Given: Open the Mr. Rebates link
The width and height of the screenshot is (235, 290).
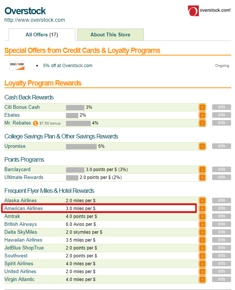Looking at the screenshot, I should [x=18, y=123].
